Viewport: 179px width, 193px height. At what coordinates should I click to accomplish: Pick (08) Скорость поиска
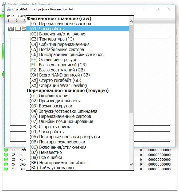point(77,127)
